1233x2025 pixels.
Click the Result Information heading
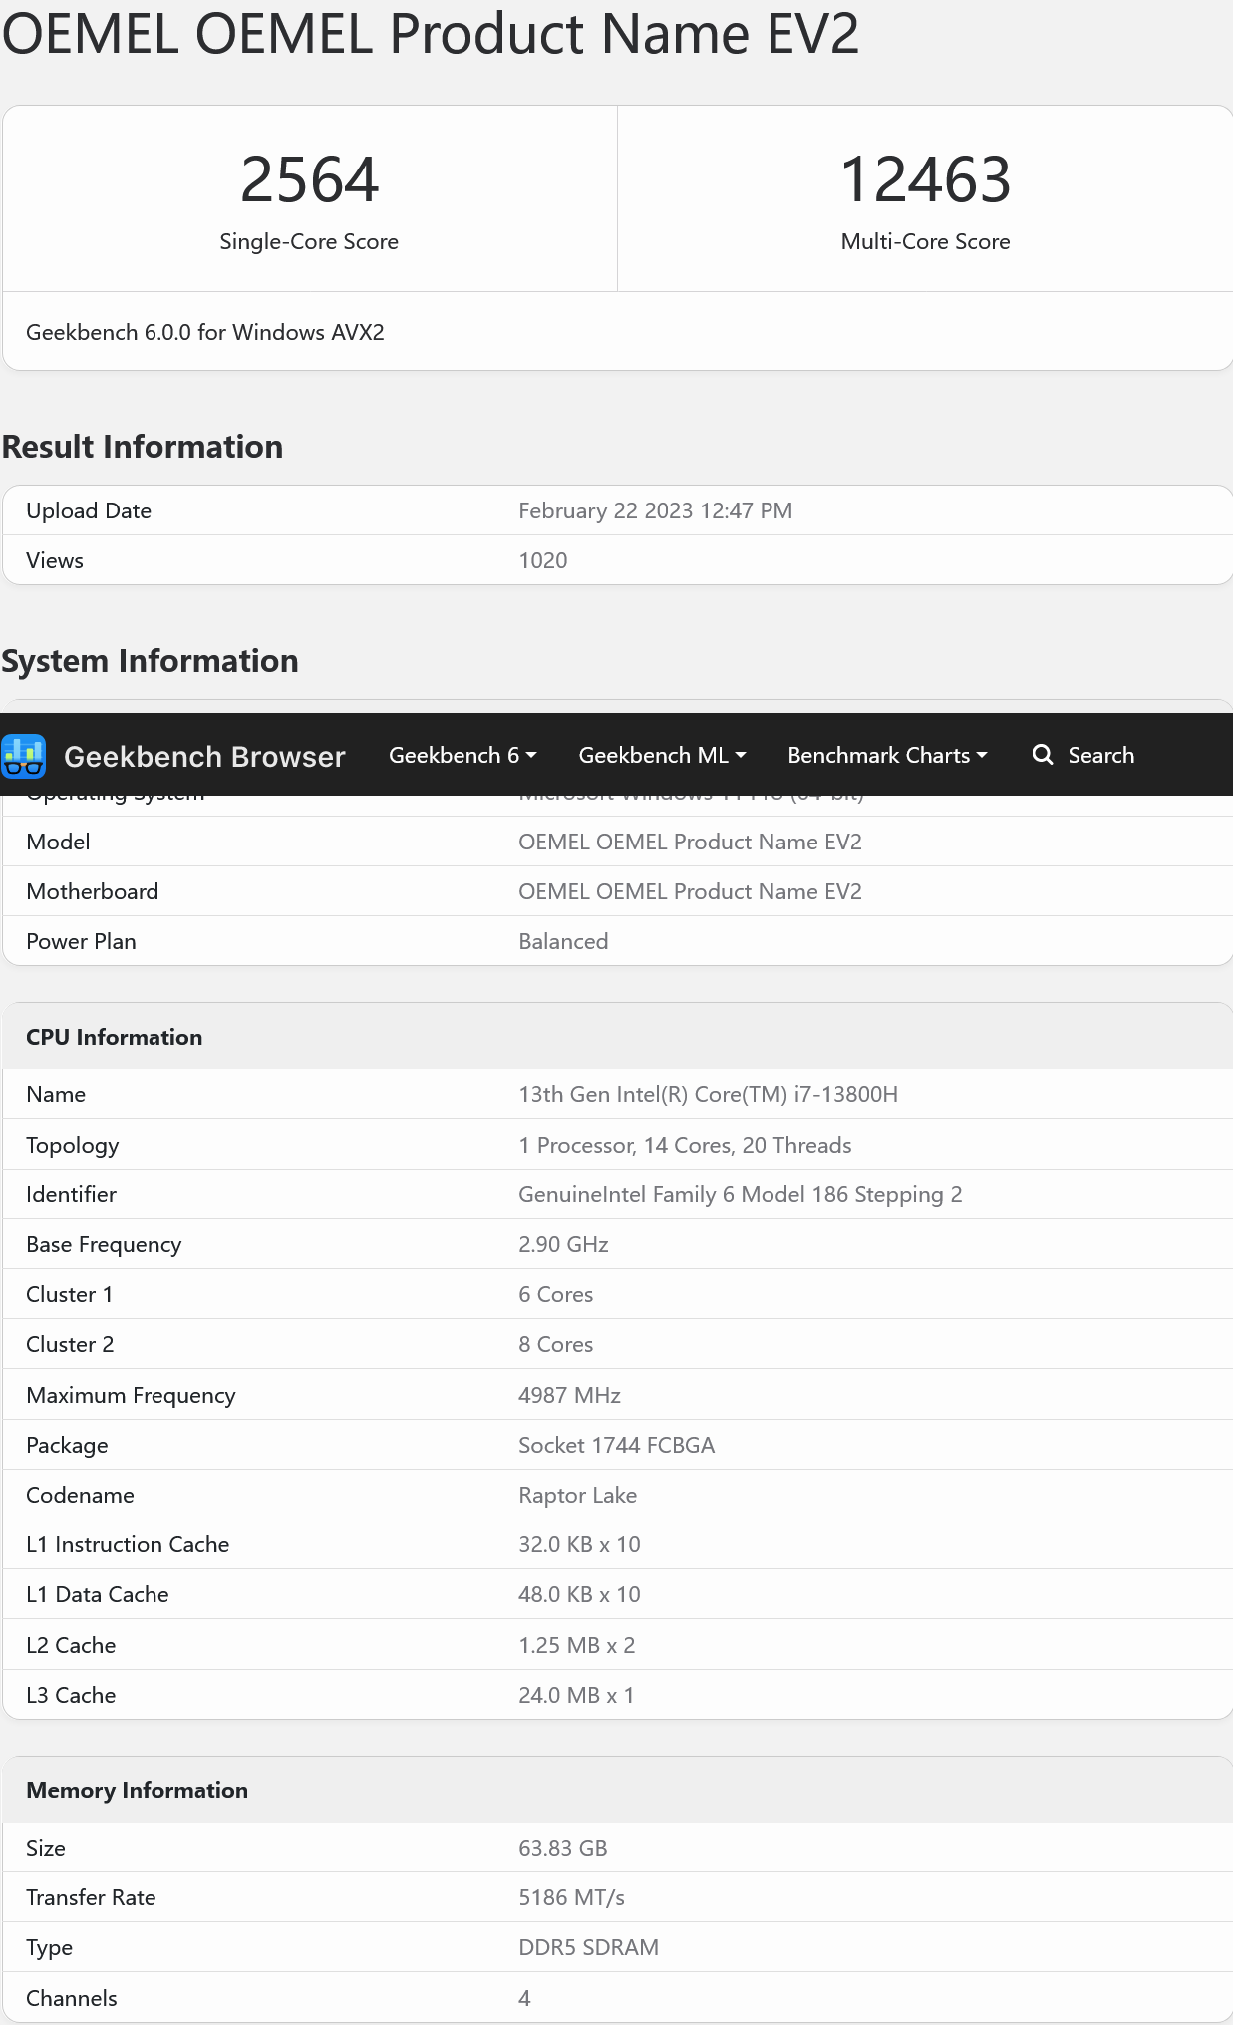coord(143,446)
